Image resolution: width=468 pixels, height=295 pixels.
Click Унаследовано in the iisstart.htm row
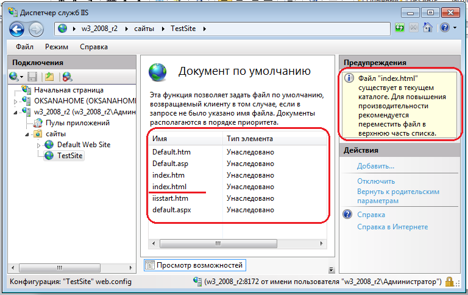point(250,198)
